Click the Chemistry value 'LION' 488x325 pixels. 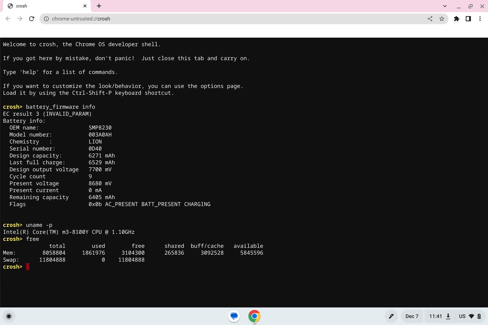point(95,141)
